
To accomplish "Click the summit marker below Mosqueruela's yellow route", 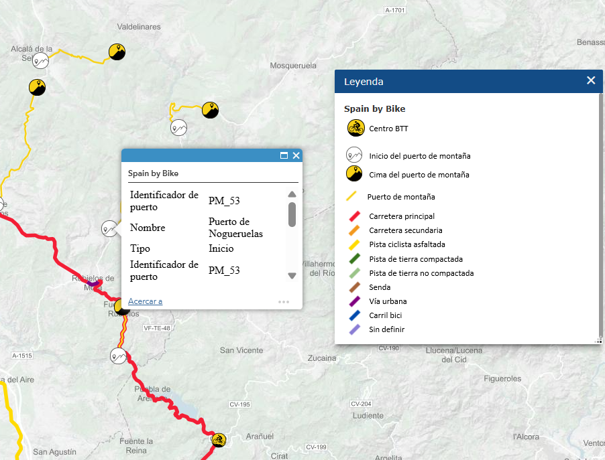I will (210, 109).
